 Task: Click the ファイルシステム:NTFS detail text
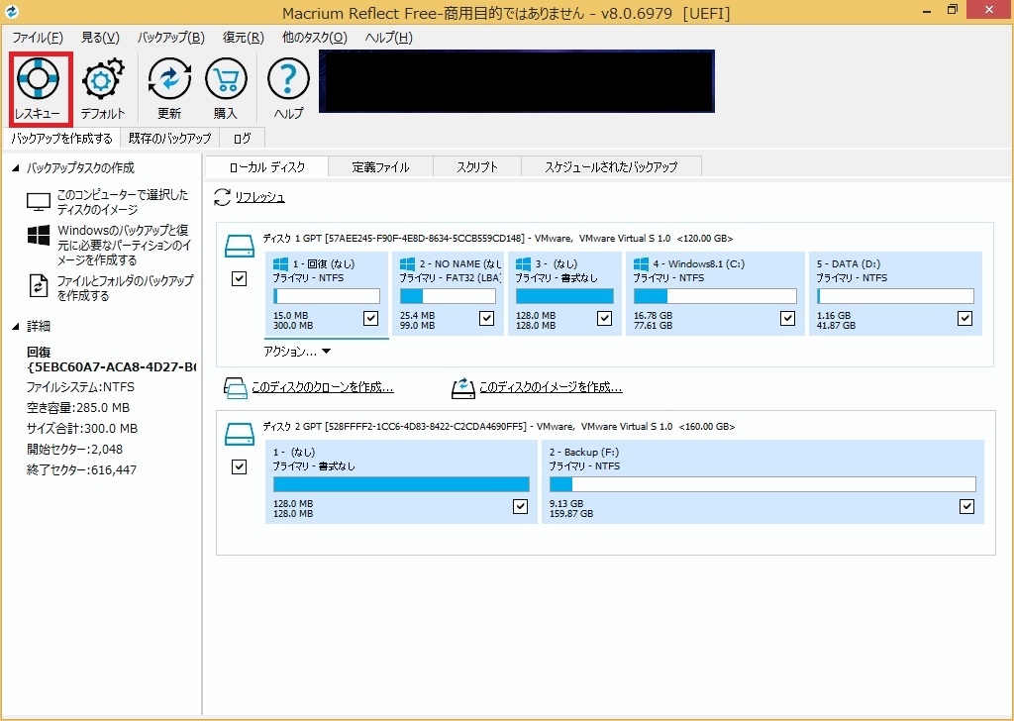(80, 387)
